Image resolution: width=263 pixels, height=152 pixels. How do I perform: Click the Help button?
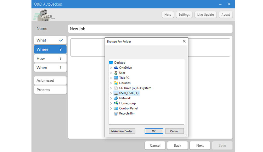pyautogui.click(x=168, y=14)
